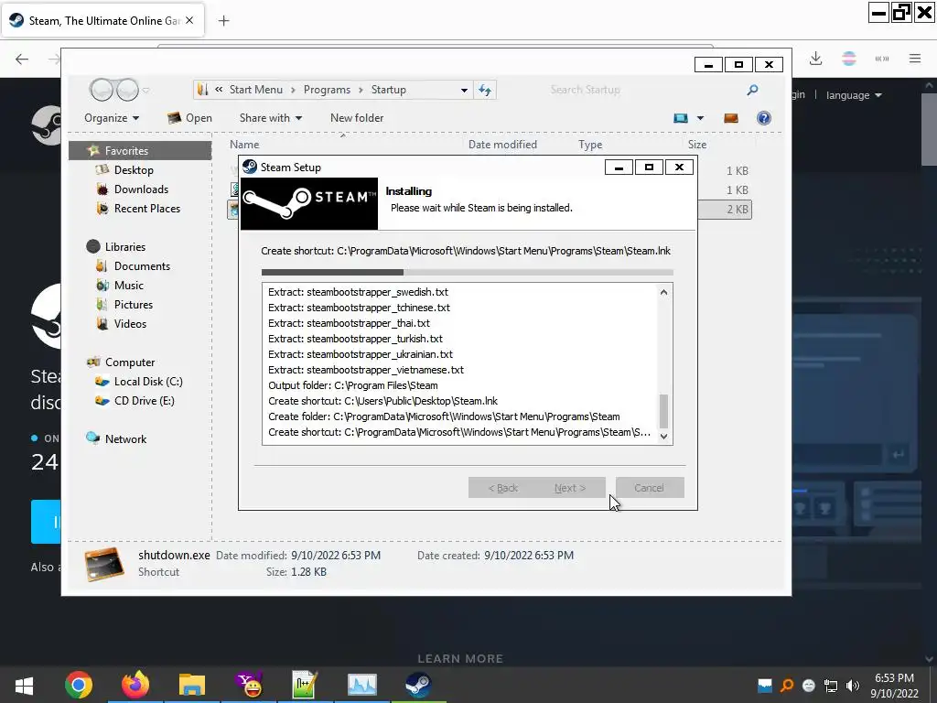
Task: Click the network tray icon
Action: click(831, 686)
